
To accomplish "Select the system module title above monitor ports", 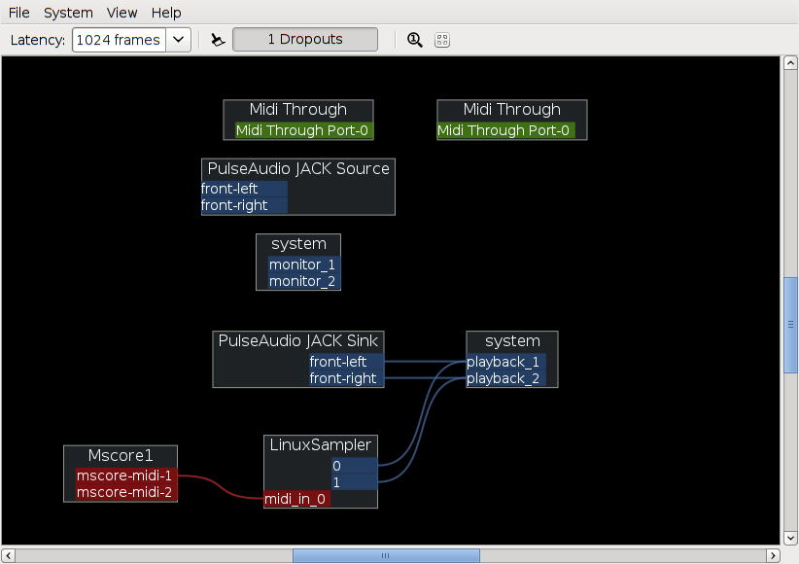I will coord(298,244).
